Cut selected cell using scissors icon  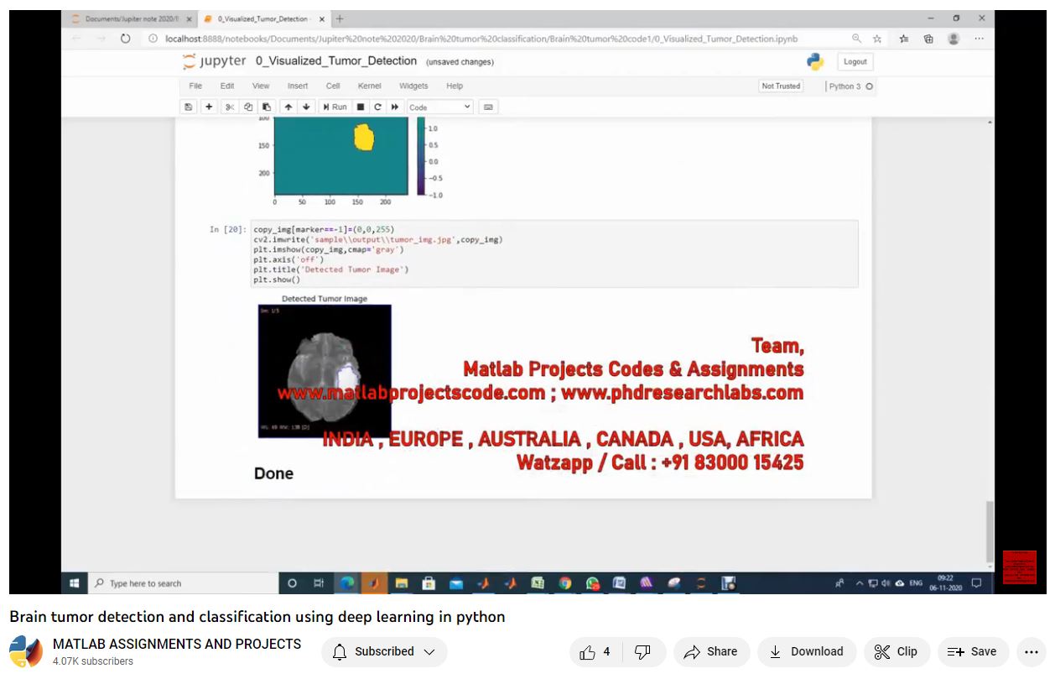pyautogui.click(x=229, y=107)
